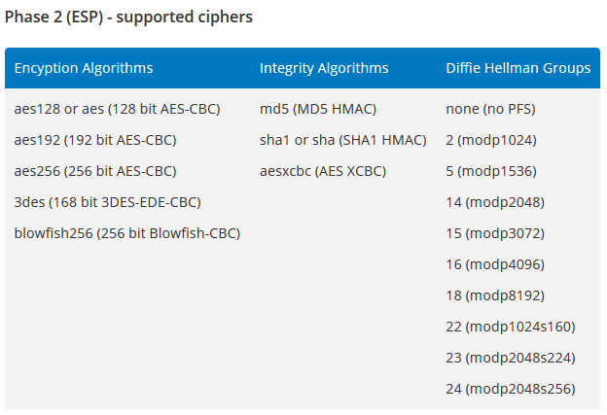Select the aes256 (256 bit AES-CBC) entry
607x415 pixels.
tap(95, 171)
